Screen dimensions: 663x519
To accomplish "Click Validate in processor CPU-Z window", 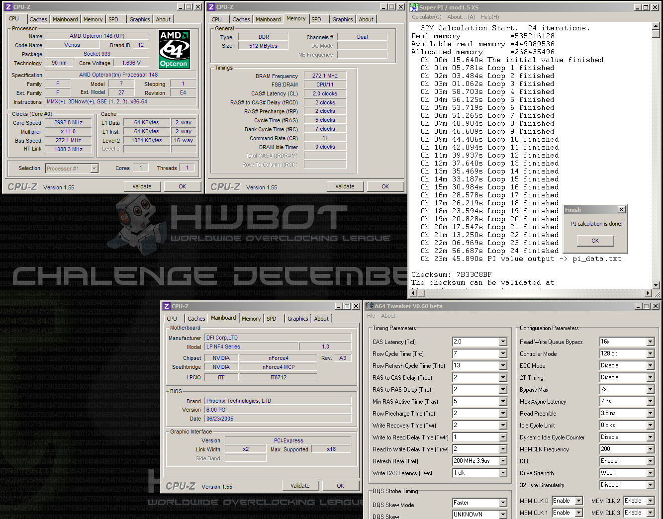I will coord(142,186).
